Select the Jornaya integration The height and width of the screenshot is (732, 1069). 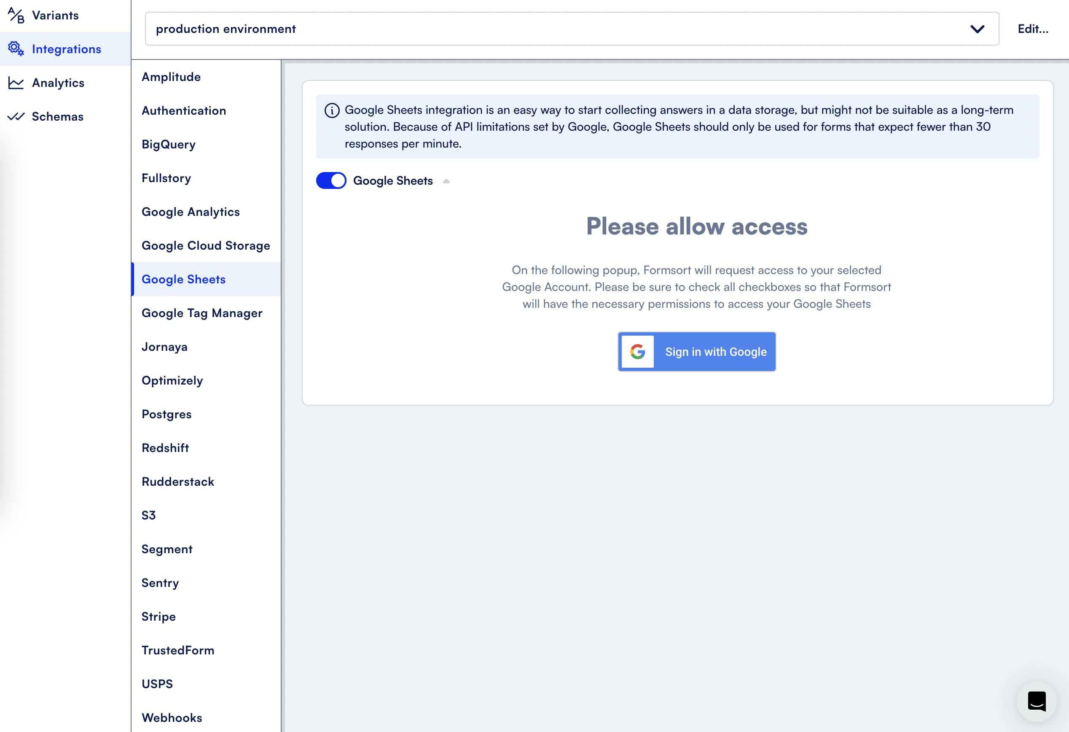(206, 347)
